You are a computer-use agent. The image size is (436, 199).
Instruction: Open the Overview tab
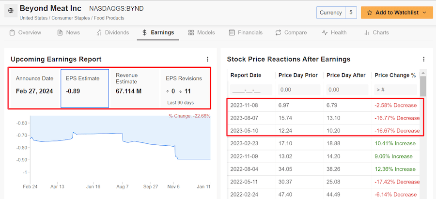pyautogui.click(x=25, y=32)
